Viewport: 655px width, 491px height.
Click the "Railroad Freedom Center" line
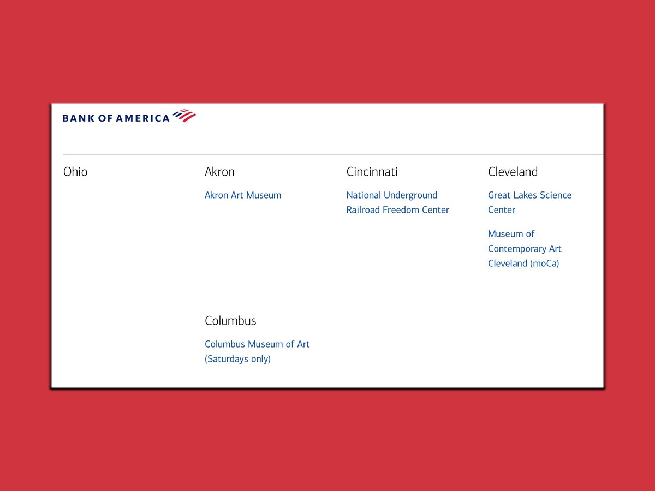[397, 210]
